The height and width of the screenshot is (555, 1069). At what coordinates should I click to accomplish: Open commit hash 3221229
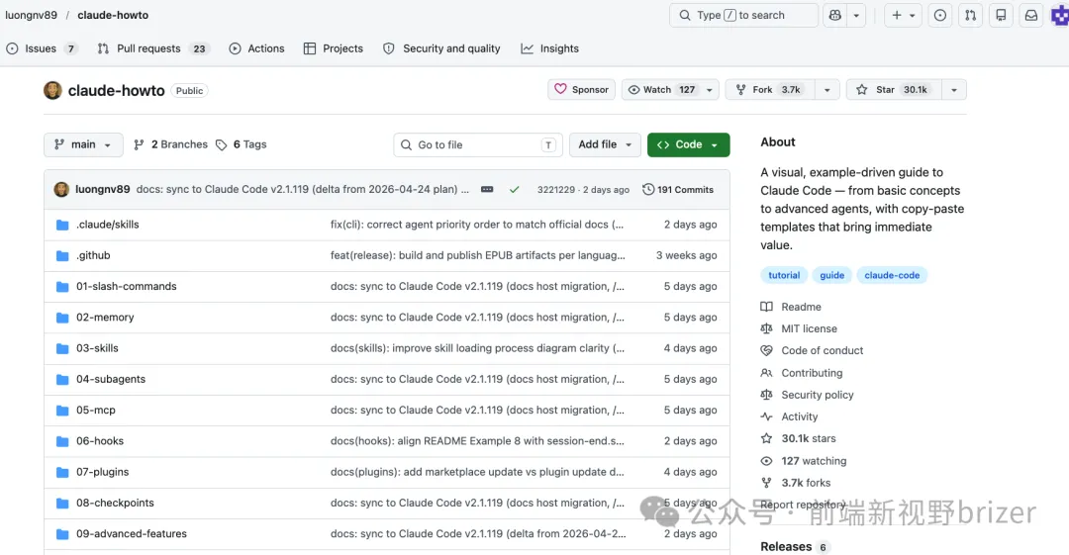click(555, 190)
